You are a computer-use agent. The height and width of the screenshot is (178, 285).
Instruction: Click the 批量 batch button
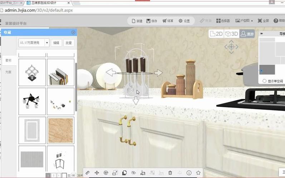(69, 43)
